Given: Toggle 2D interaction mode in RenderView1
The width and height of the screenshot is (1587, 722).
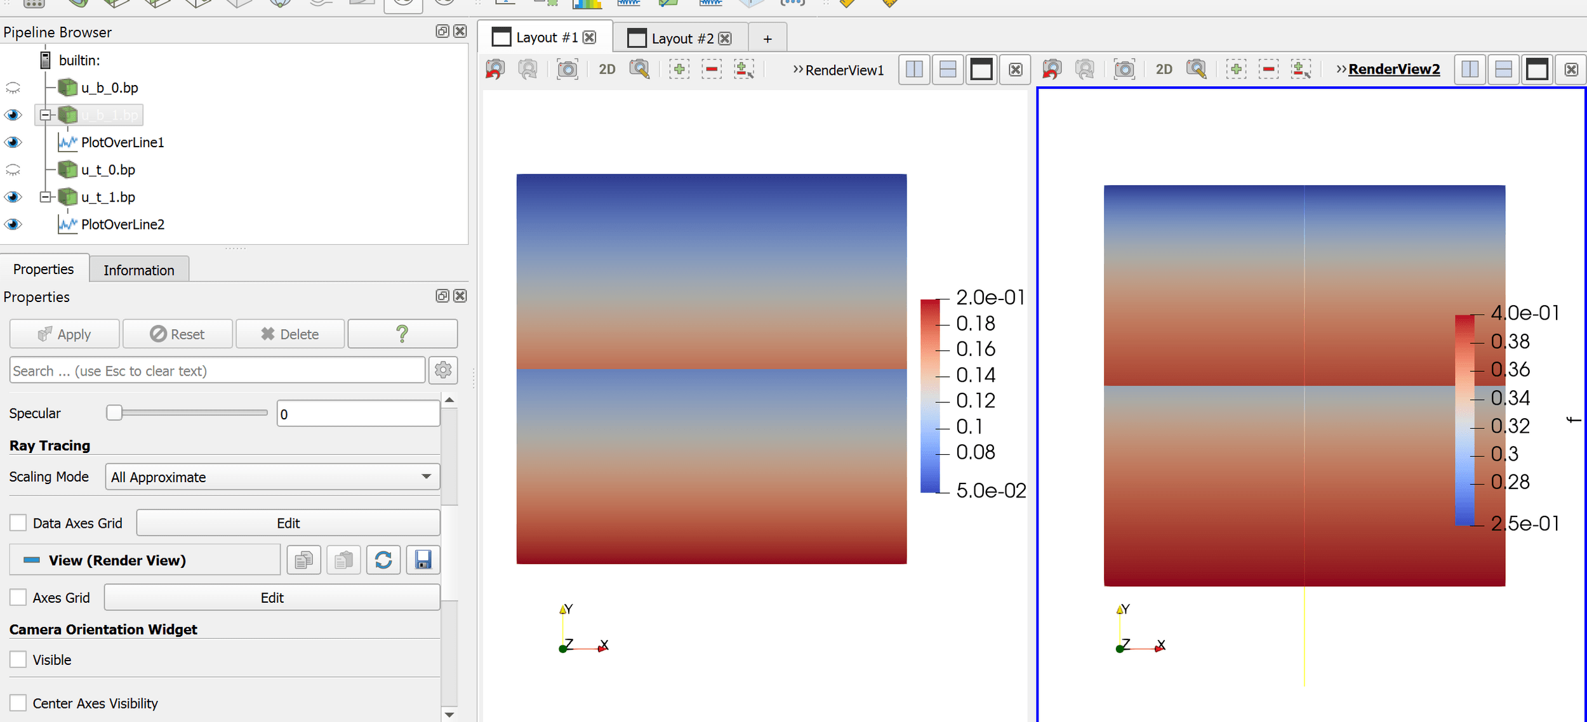Looking at the screenshot, I should [607, 69].
